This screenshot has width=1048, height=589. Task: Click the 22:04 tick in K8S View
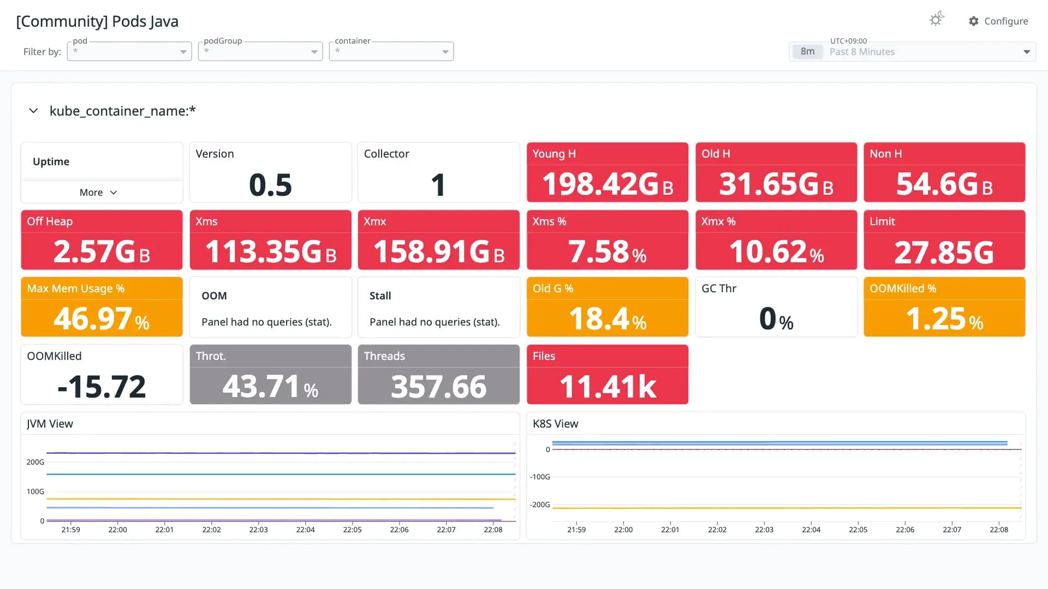pyautogui.click(x=811, y=530)
